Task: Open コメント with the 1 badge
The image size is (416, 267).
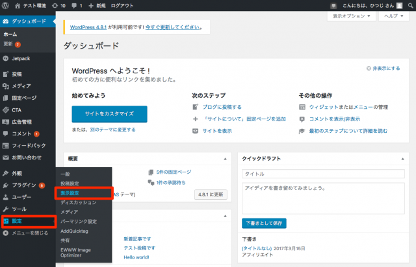Action: tap(27, 133)
